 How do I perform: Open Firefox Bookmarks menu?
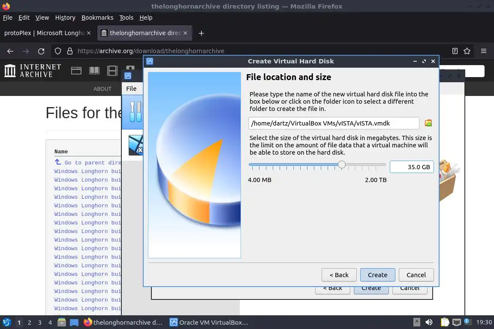[97, 18]
